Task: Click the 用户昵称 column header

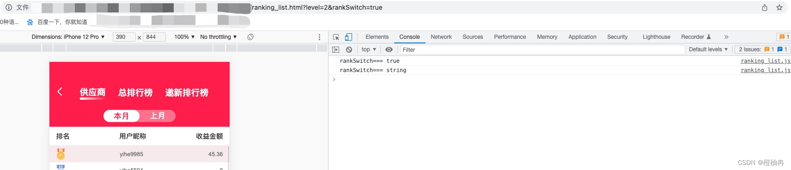Action: pos(133,136)
